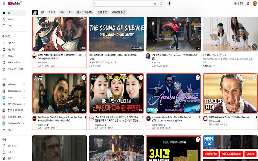Open options menu for Black Widow video
Screen dimensions: 258x161
85,55
